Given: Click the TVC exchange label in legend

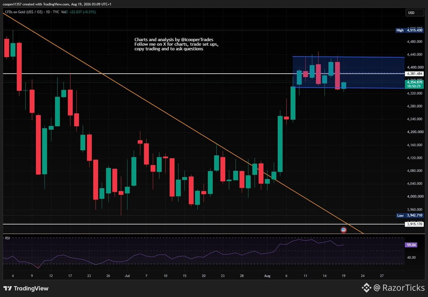Looking at the screenshot, I should 56,12.
